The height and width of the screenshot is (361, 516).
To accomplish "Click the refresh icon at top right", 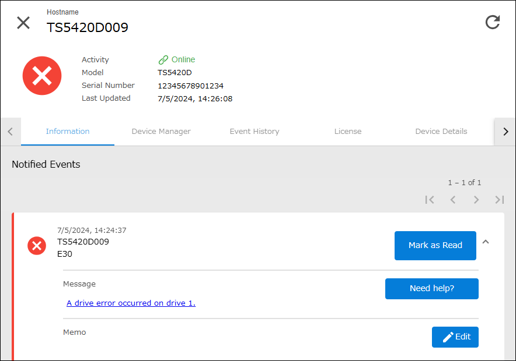I will pos(493,22).
